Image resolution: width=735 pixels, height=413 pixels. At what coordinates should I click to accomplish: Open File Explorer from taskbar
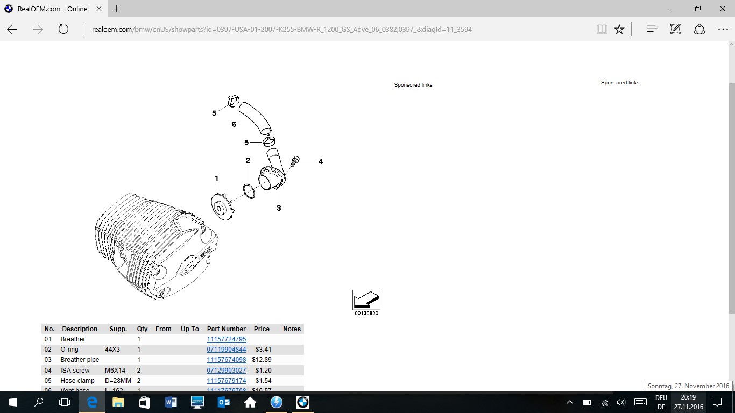pyautogui.click(x=118, y=402)
